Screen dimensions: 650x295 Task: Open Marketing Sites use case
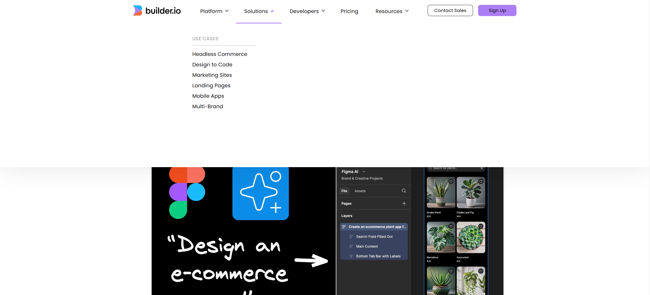[x=212, y=75]
